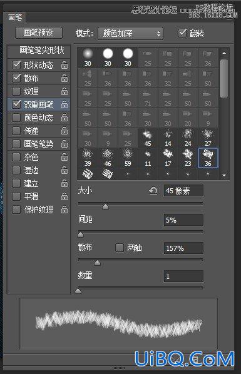Toggle the lock icon beside 建立
The width and height of the screenshot is (241, 374).
(x=64, y=183)
